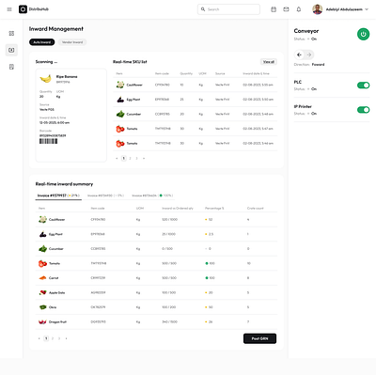
Task: Click the Okra row name
Action: [x=53, y=307]
